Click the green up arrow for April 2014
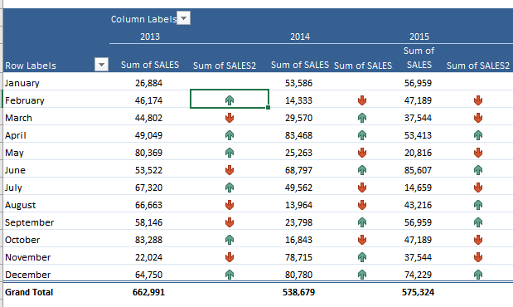This screenshot has height=307, width=513. click(x=362, y=135)
